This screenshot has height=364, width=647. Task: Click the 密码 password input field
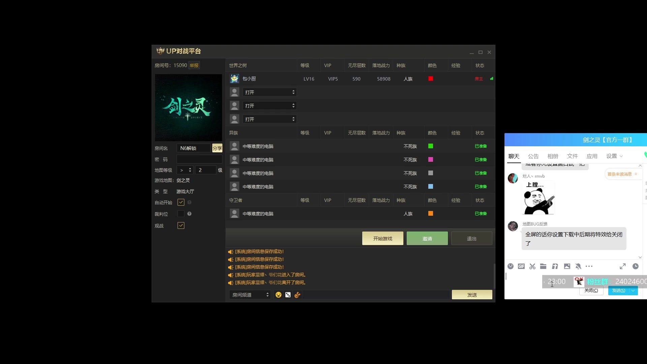(199, 159)
